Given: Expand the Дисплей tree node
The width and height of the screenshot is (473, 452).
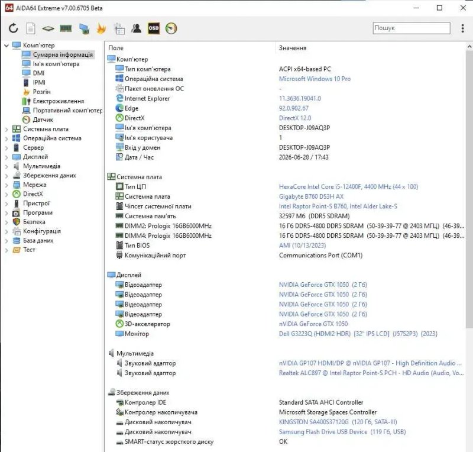Looking at the screenshot, I should 7,157.
